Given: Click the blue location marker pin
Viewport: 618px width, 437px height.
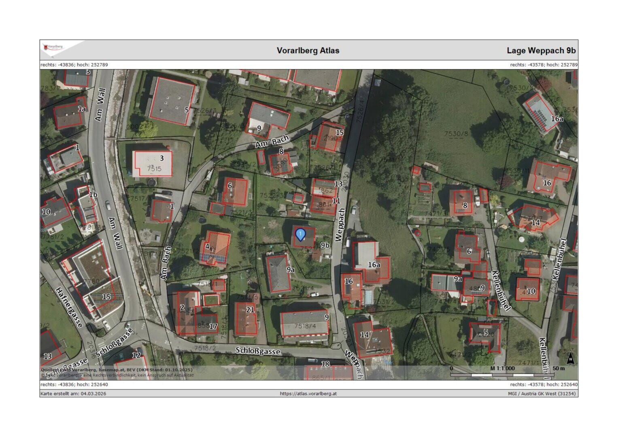Looking at the screenshot, I should point(300,235).
